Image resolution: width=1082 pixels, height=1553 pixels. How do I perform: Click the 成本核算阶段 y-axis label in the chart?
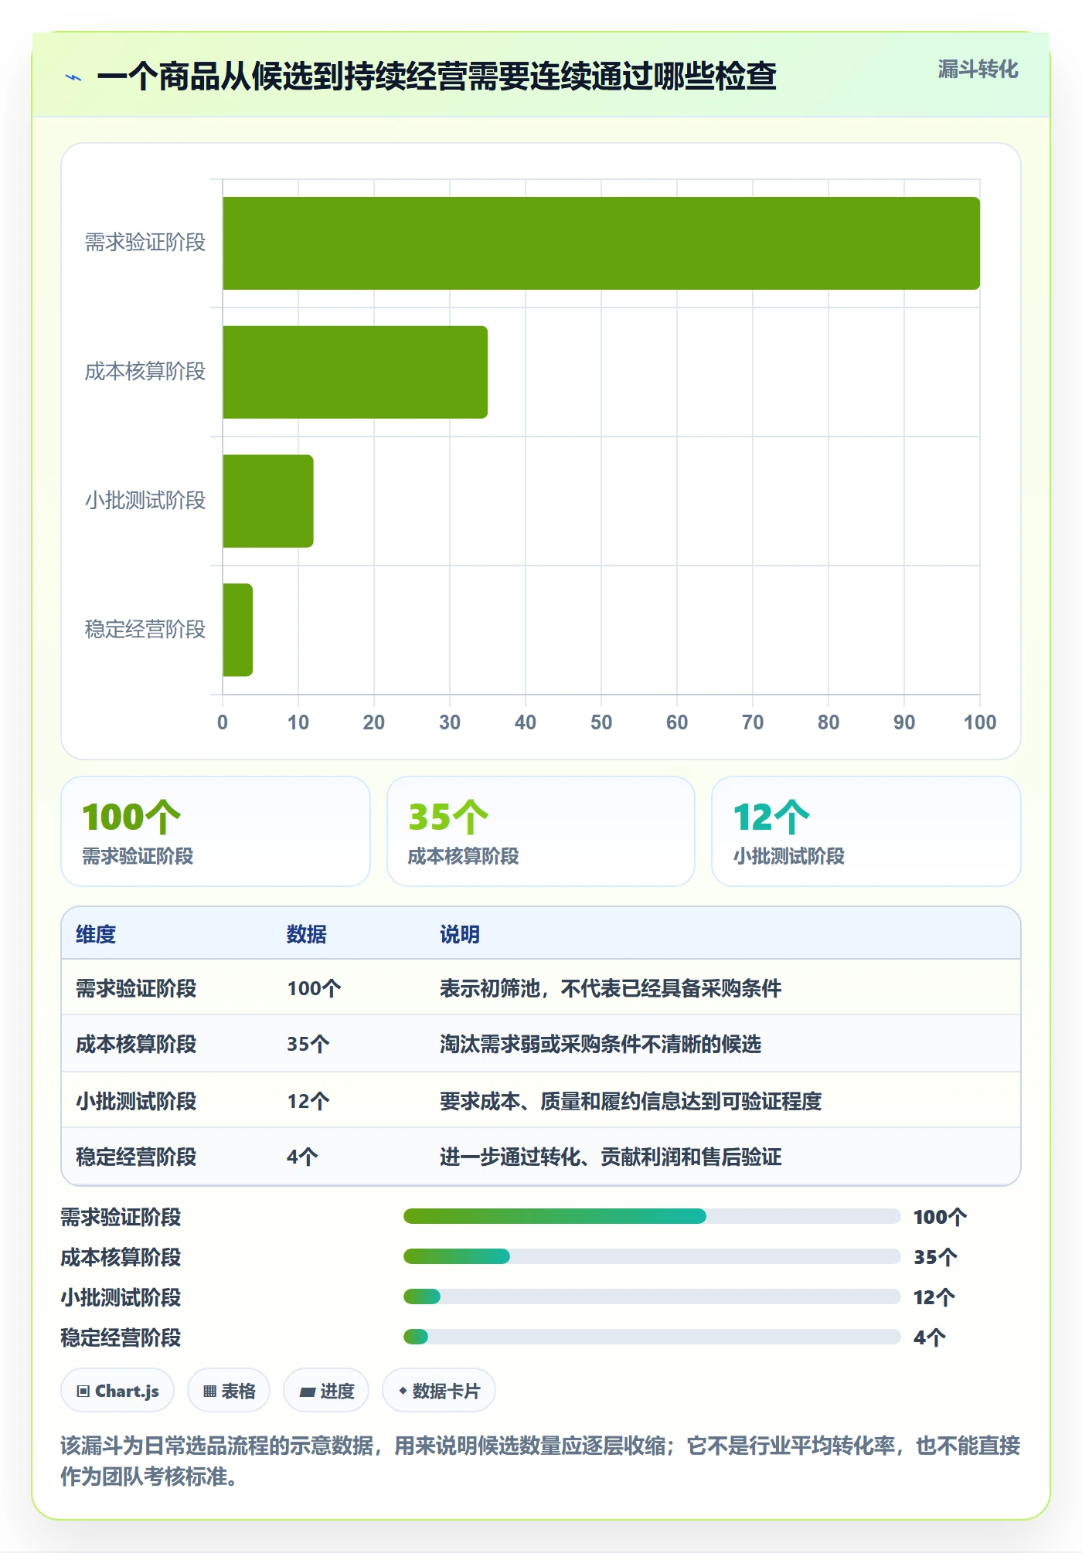pyautogui.click(x=145, y=372)
